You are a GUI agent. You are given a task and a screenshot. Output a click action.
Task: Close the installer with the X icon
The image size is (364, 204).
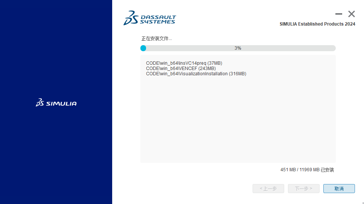click(352, 14)
